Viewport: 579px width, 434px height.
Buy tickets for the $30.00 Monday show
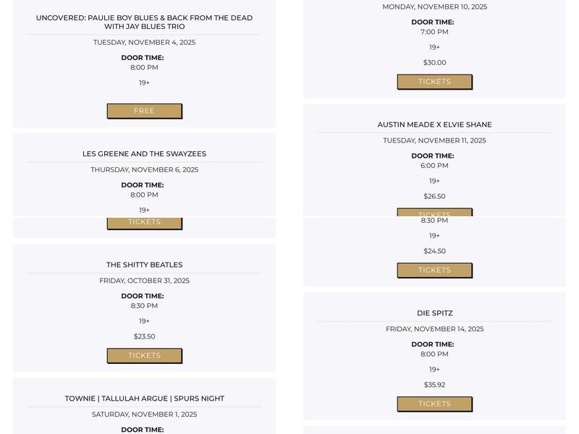434,82
